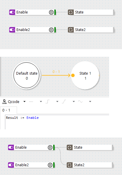Click green output connector of top Enable block
The height and width of the screenshot is (175, 122).
[55, 12]
